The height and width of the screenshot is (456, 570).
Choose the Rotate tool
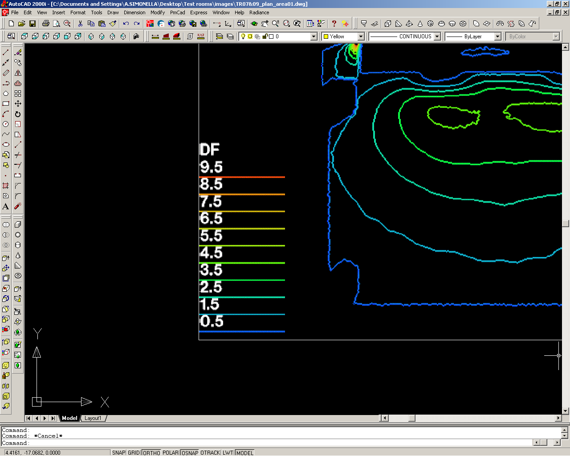(18, 114)
